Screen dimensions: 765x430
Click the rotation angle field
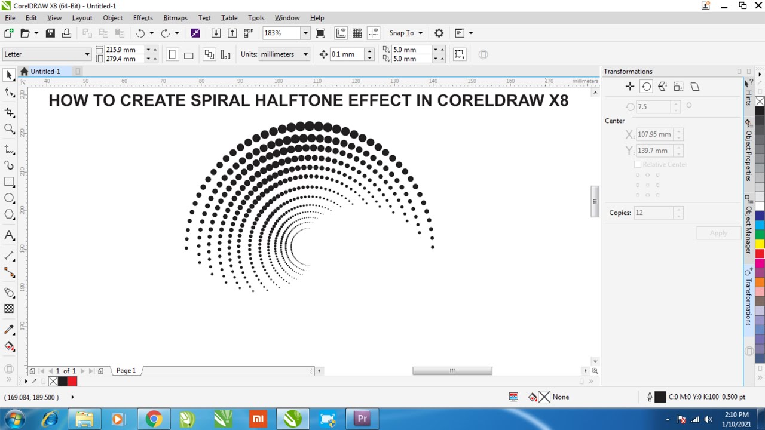(654, 107)
